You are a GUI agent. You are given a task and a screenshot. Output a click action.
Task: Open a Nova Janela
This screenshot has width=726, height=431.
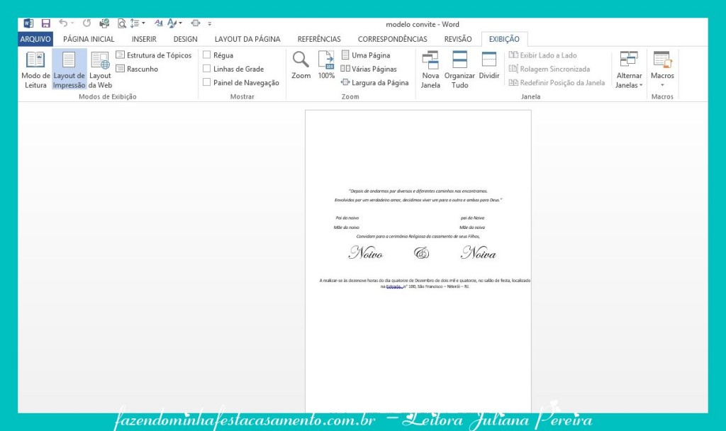point(430,70)
